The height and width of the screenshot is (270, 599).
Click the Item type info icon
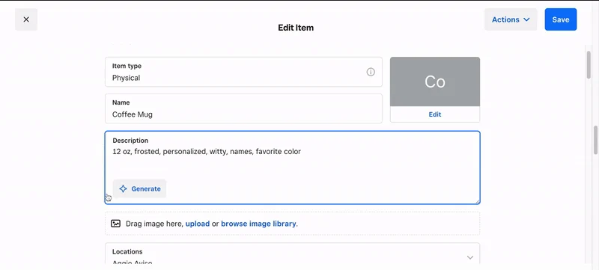(x=371, y=72)
